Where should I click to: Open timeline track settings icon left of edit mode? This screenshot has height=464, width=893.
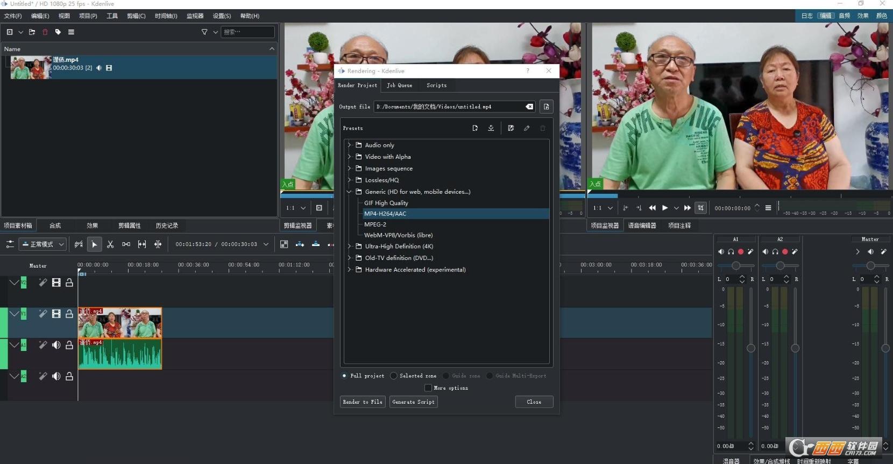click(10, 244)
